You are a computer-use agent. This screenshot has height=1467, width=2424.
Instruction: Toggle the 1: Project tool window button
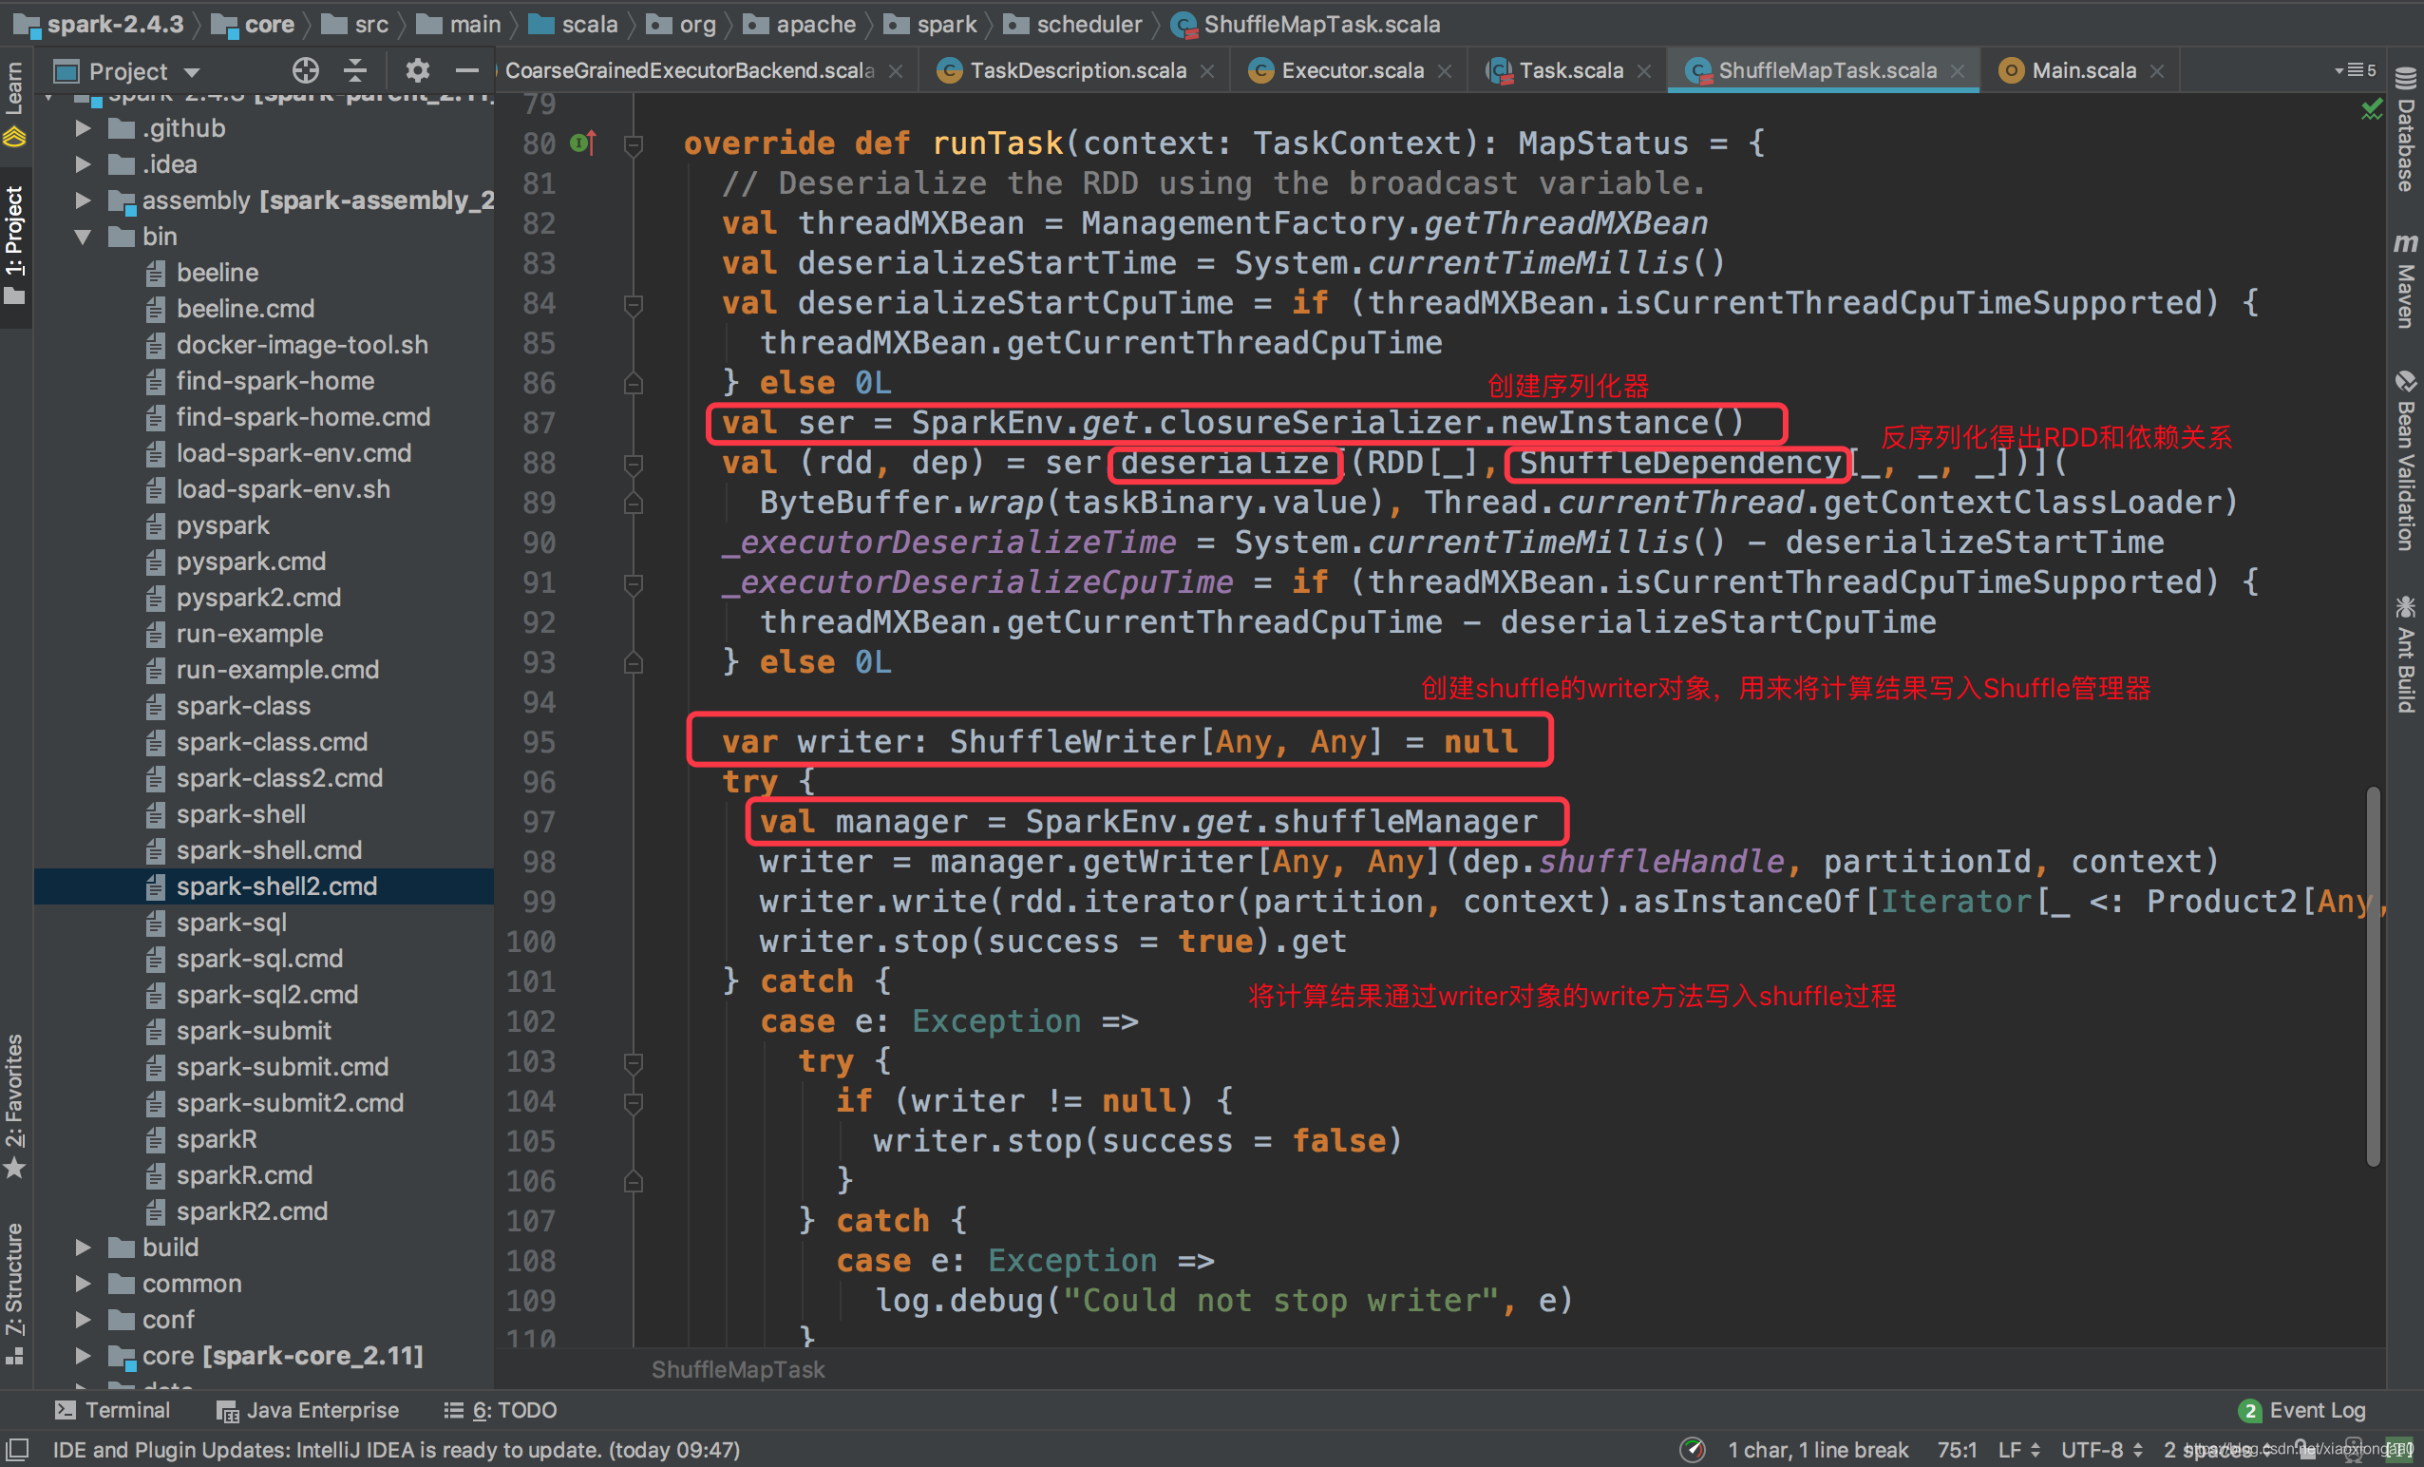(x=15, y=246)
